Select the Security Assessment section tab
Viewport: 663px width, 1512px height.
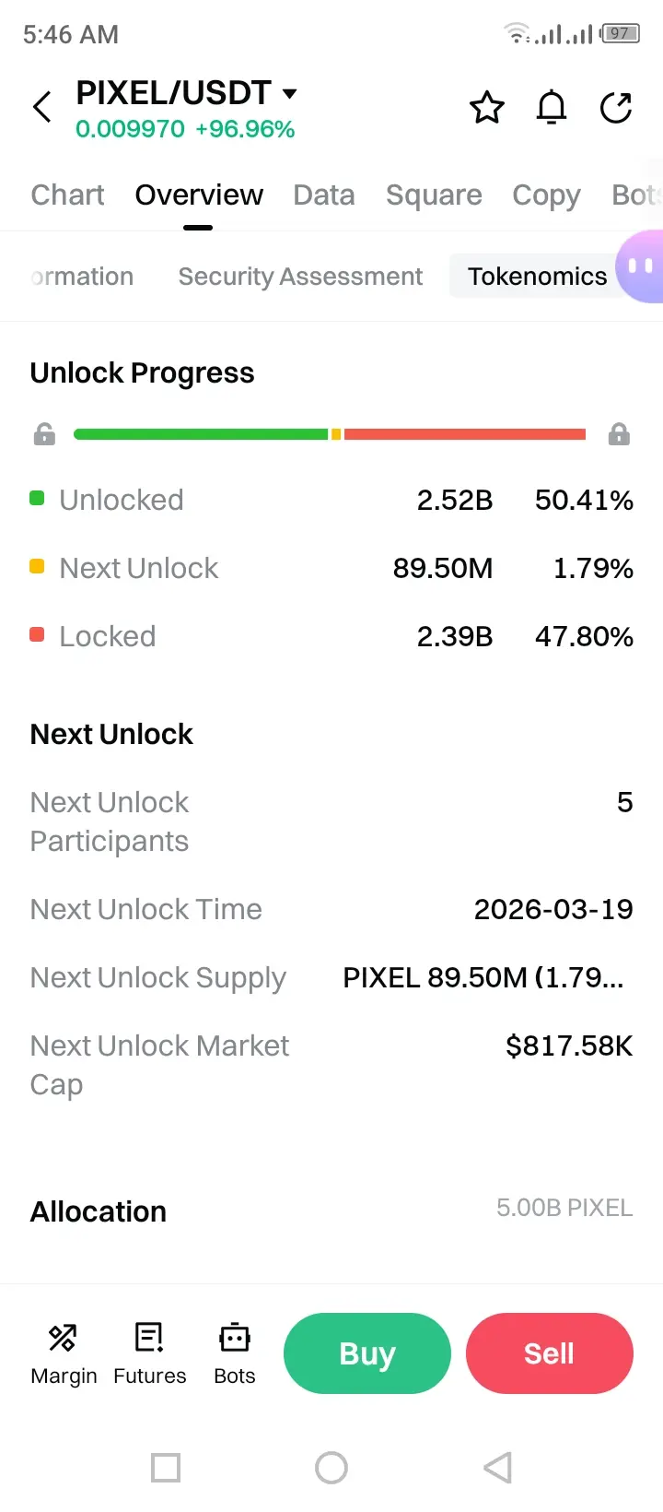[x=300, y=277]
